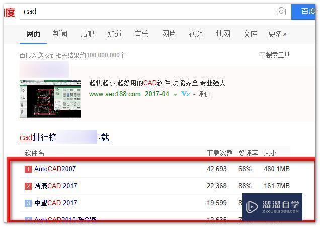Open the 中望CAD 2017 link
This screenshot has width=320, height=227.
[x=56, y=203]
